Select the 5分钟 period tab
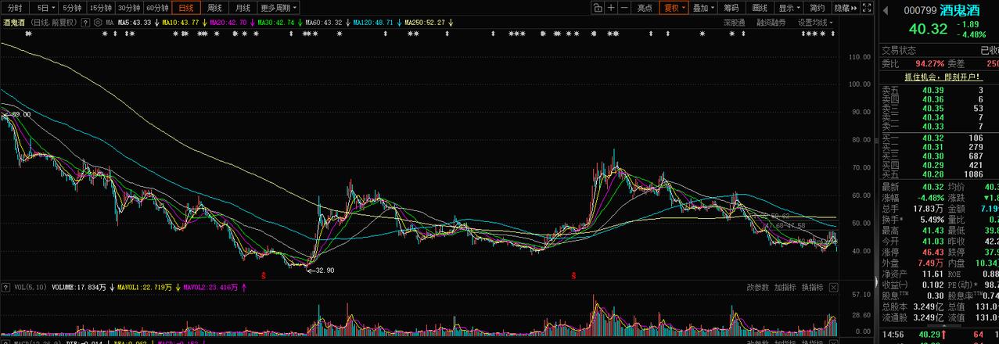This screenshot has height=344, width=999. click(x=72, y=8)
